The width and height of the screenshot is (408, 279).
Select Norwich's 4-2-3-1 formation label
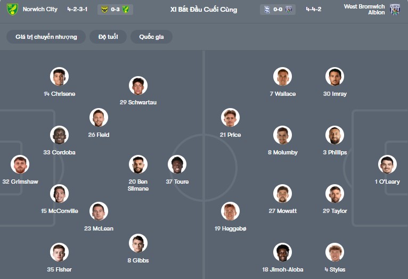pos(78,10)
